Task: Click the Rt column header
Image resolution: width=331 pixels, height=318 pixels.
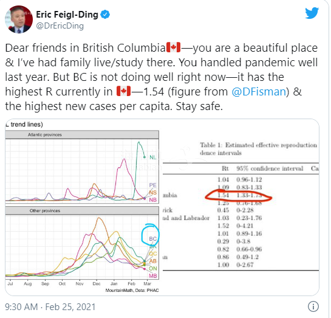Action: pyautogui.click(x=225, y=168)
